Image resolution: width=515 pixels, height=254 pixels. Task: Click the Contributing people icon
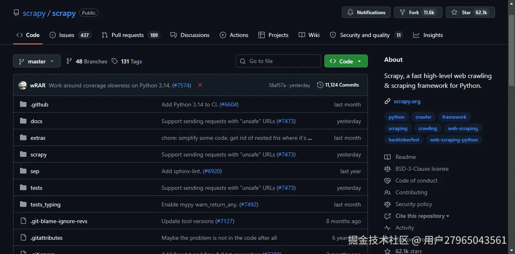coord(387,192)
